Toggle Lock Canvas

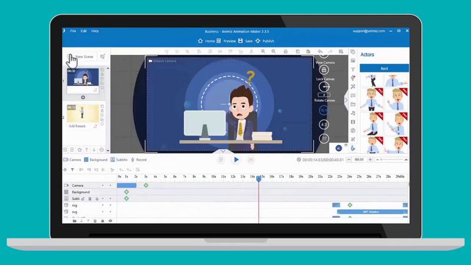[324, 69]
